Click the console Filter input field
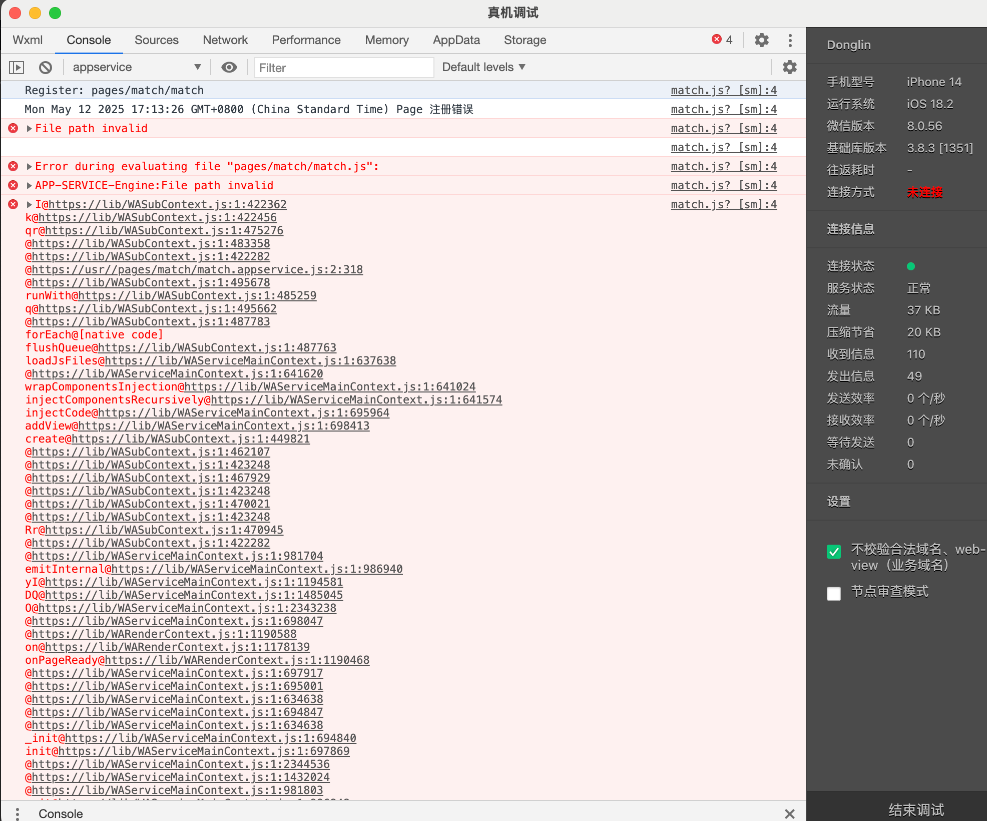987x821 pixels. (344, 68)
